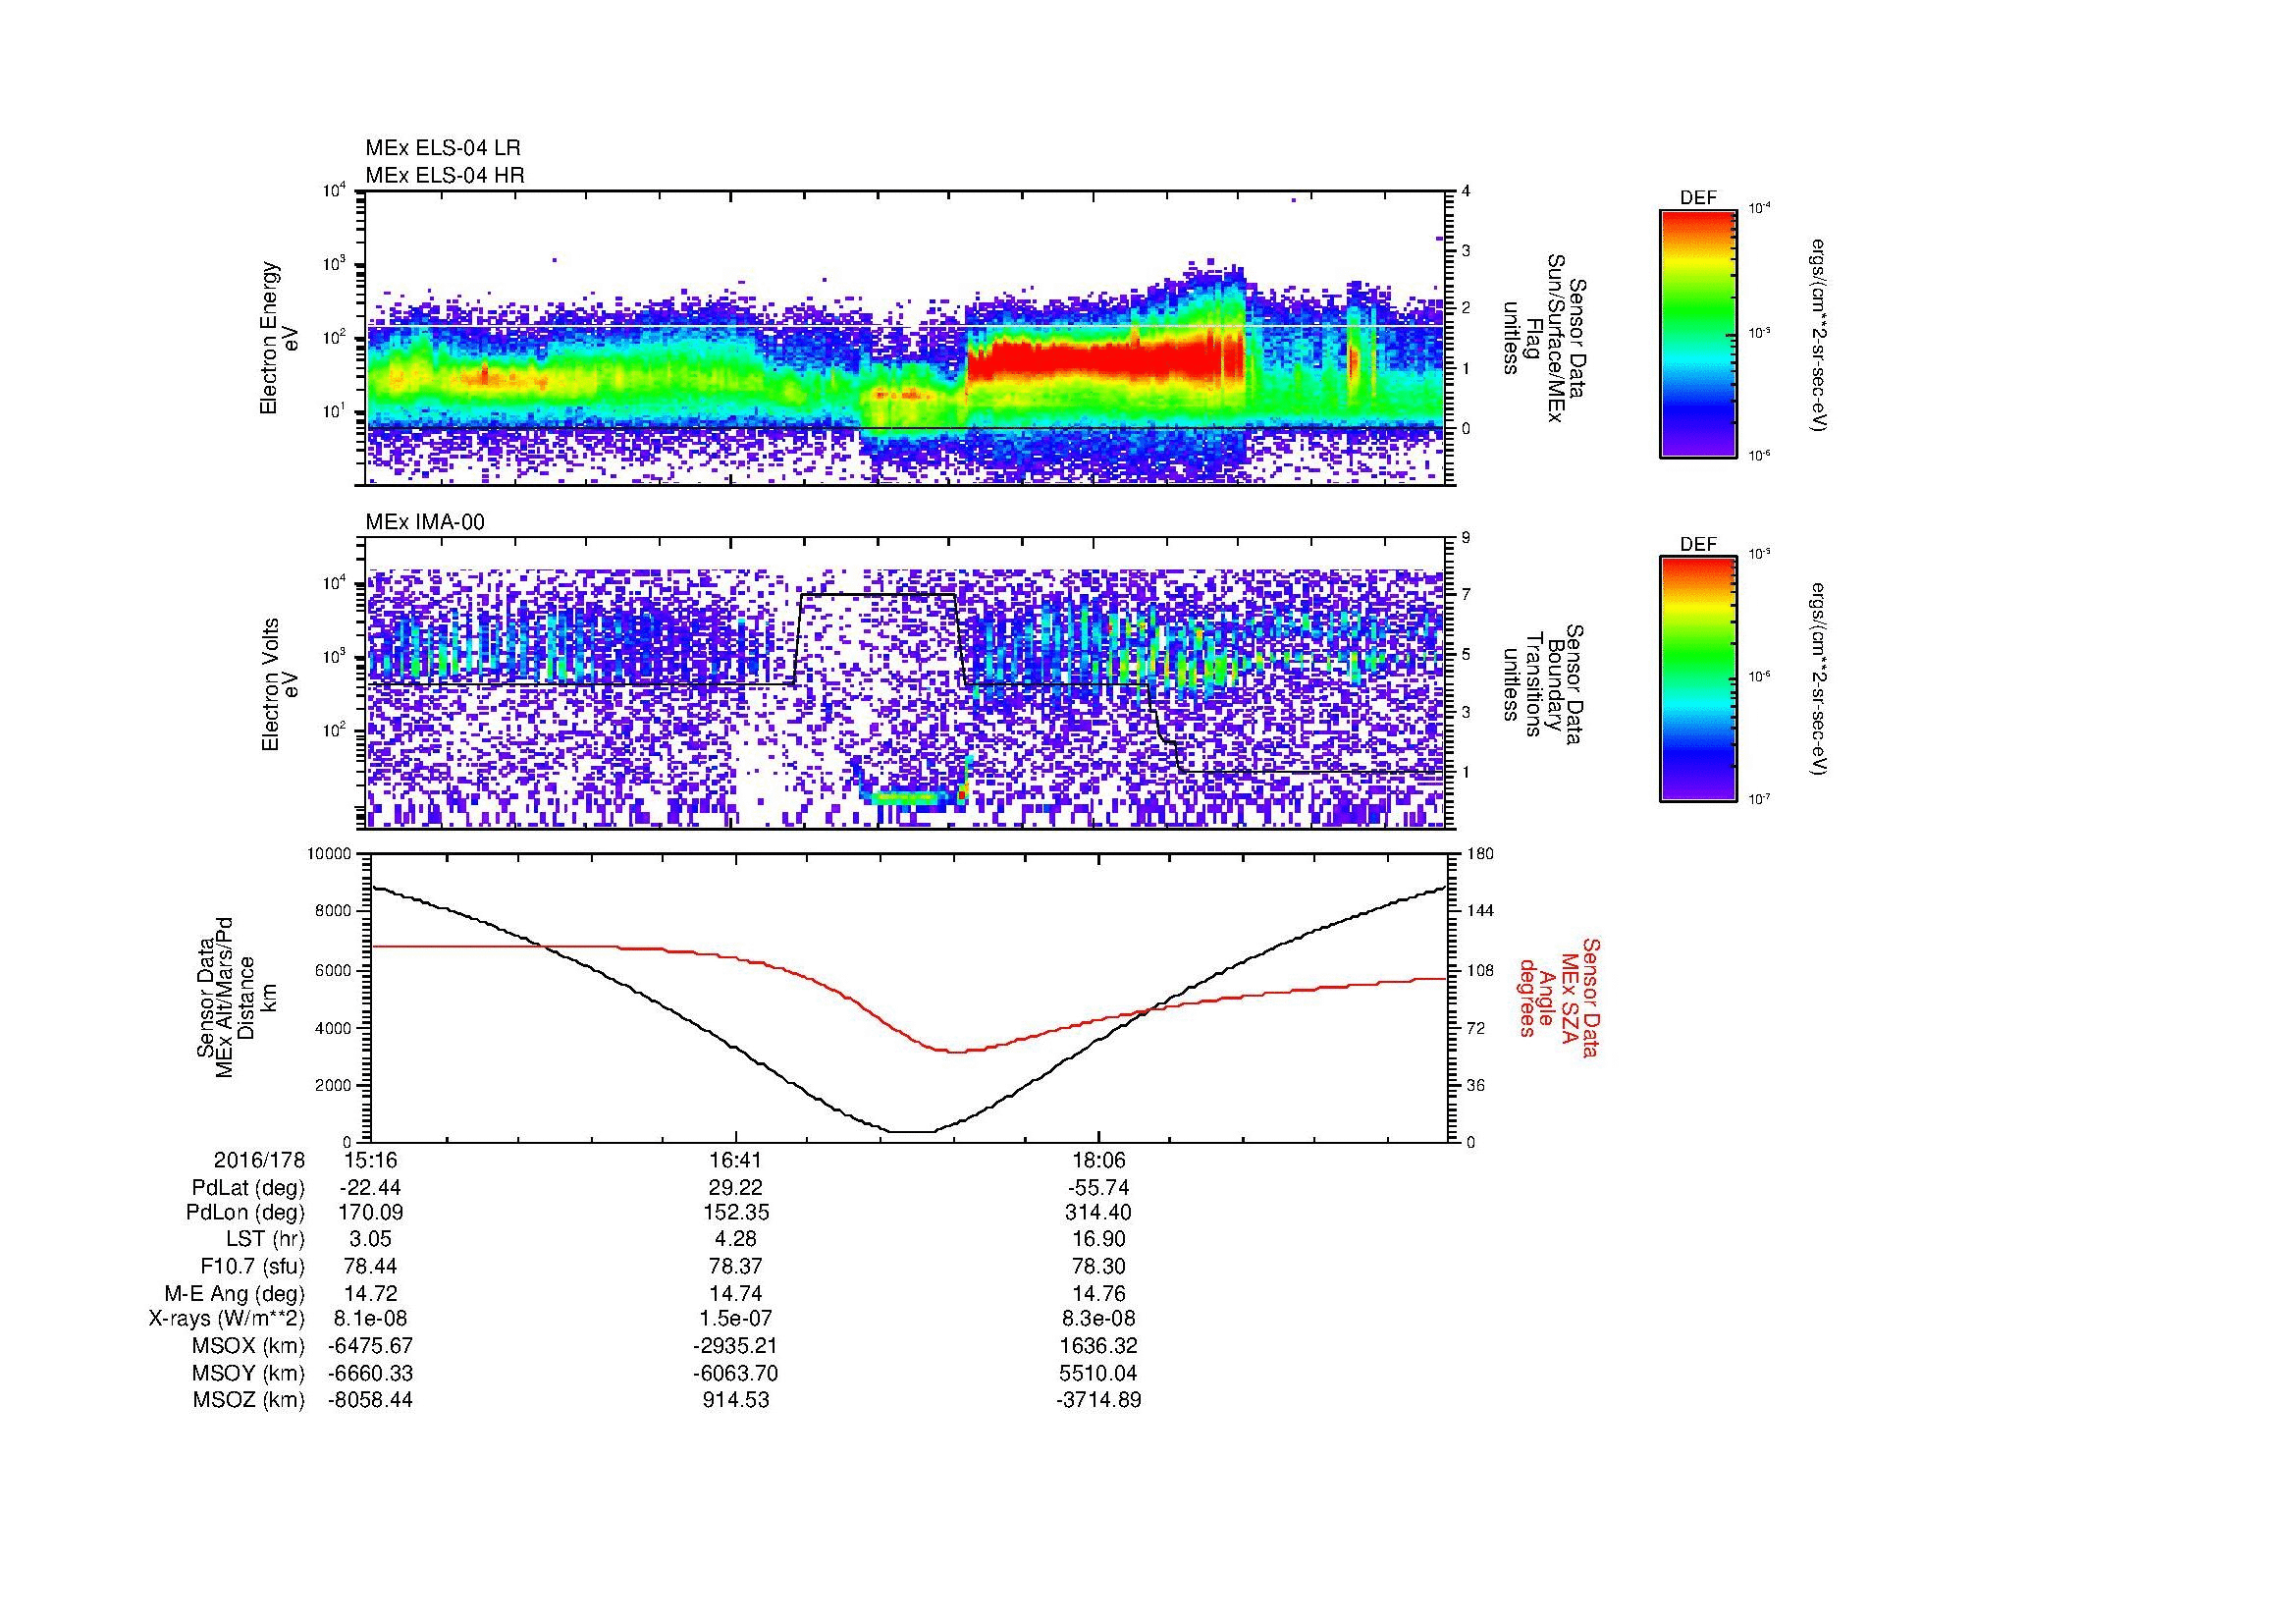Click the 10000 altitude axis tick label
This screenshot has height=1623, width=2296.
[x=329, y=854]
